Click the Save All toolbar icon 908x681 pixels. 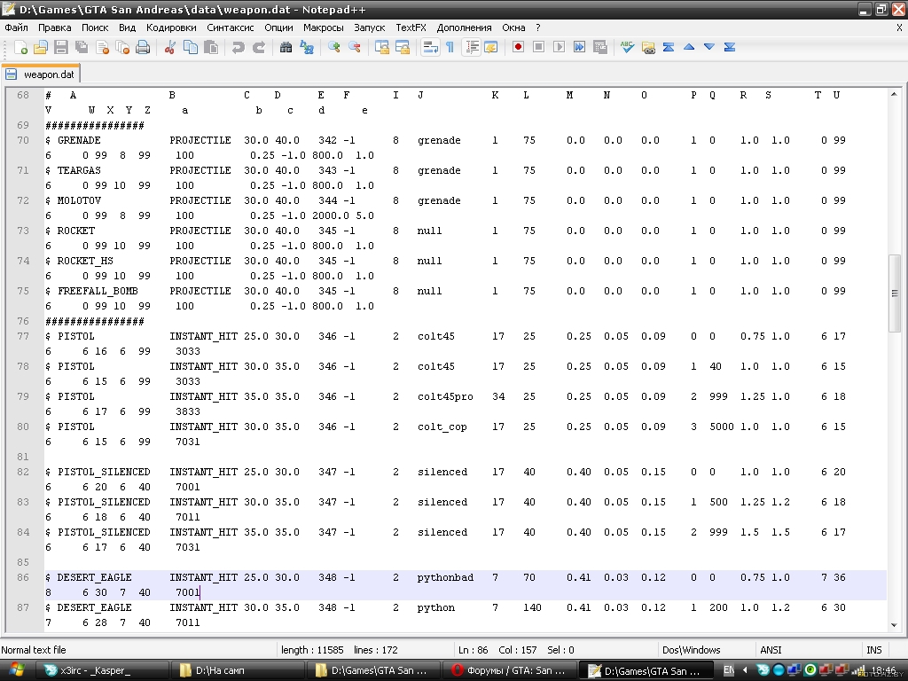[82, 48]
